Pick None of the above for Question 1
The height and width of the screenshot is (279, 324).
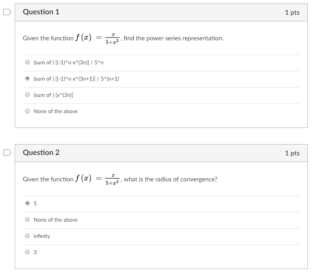coord(27,111)
